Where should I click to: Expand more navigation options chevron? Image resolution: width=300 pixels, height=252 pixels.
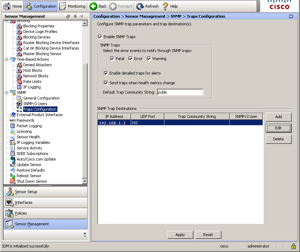85,235
